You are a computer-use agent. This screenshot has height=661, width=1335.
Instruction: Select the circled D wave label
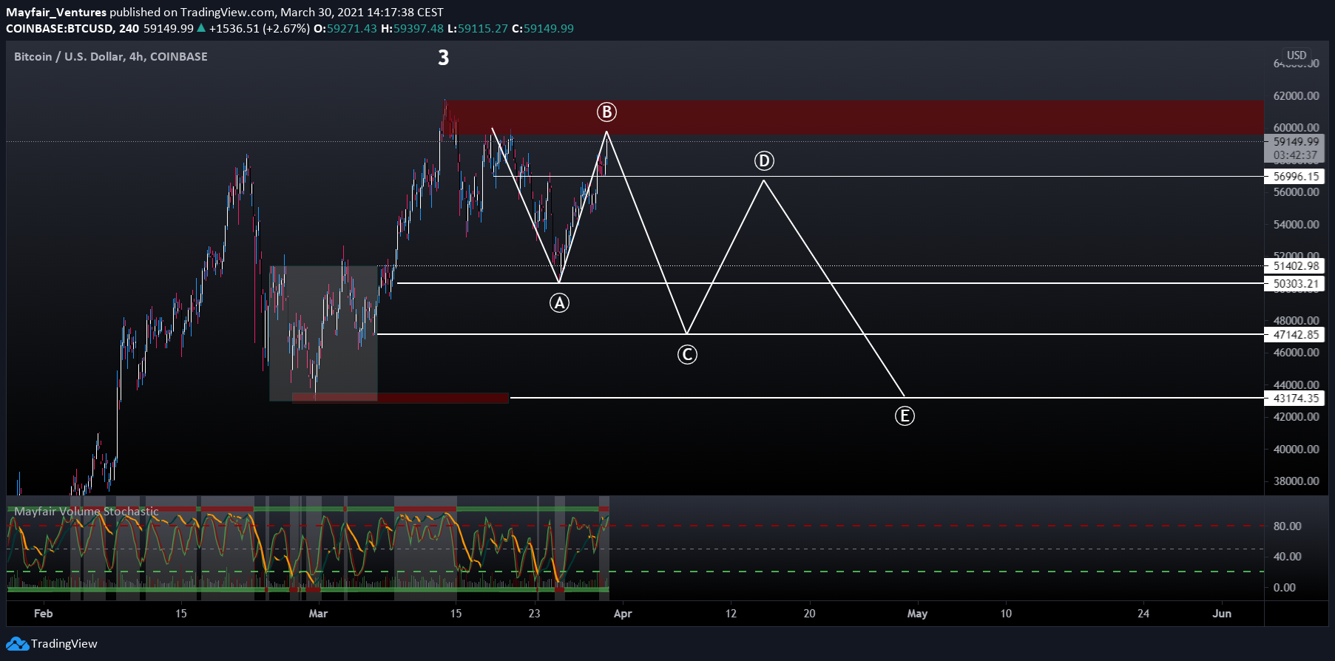point(764,160)
